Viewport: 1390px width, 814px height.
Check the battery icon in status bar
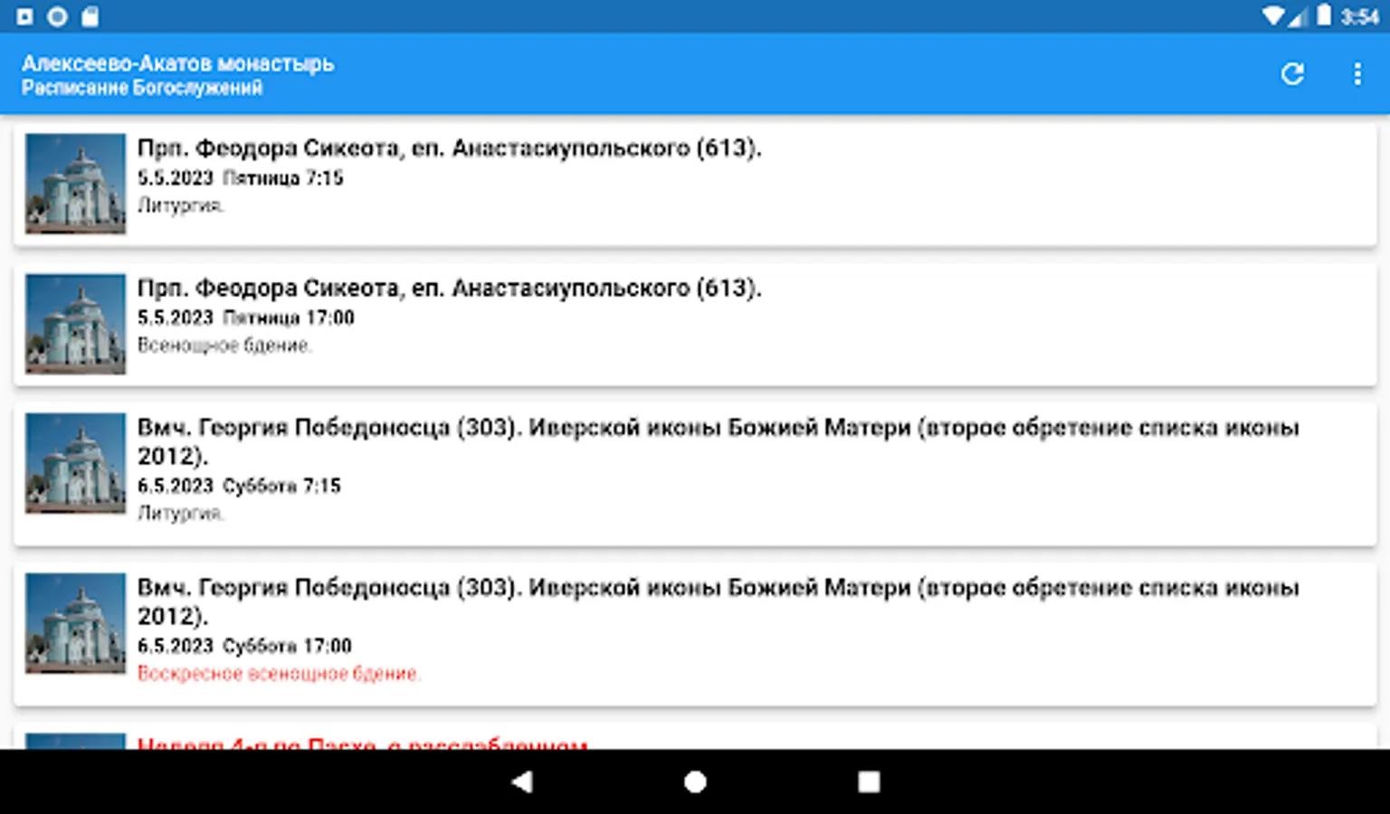pyautogui.click(x=1324, y=15)
